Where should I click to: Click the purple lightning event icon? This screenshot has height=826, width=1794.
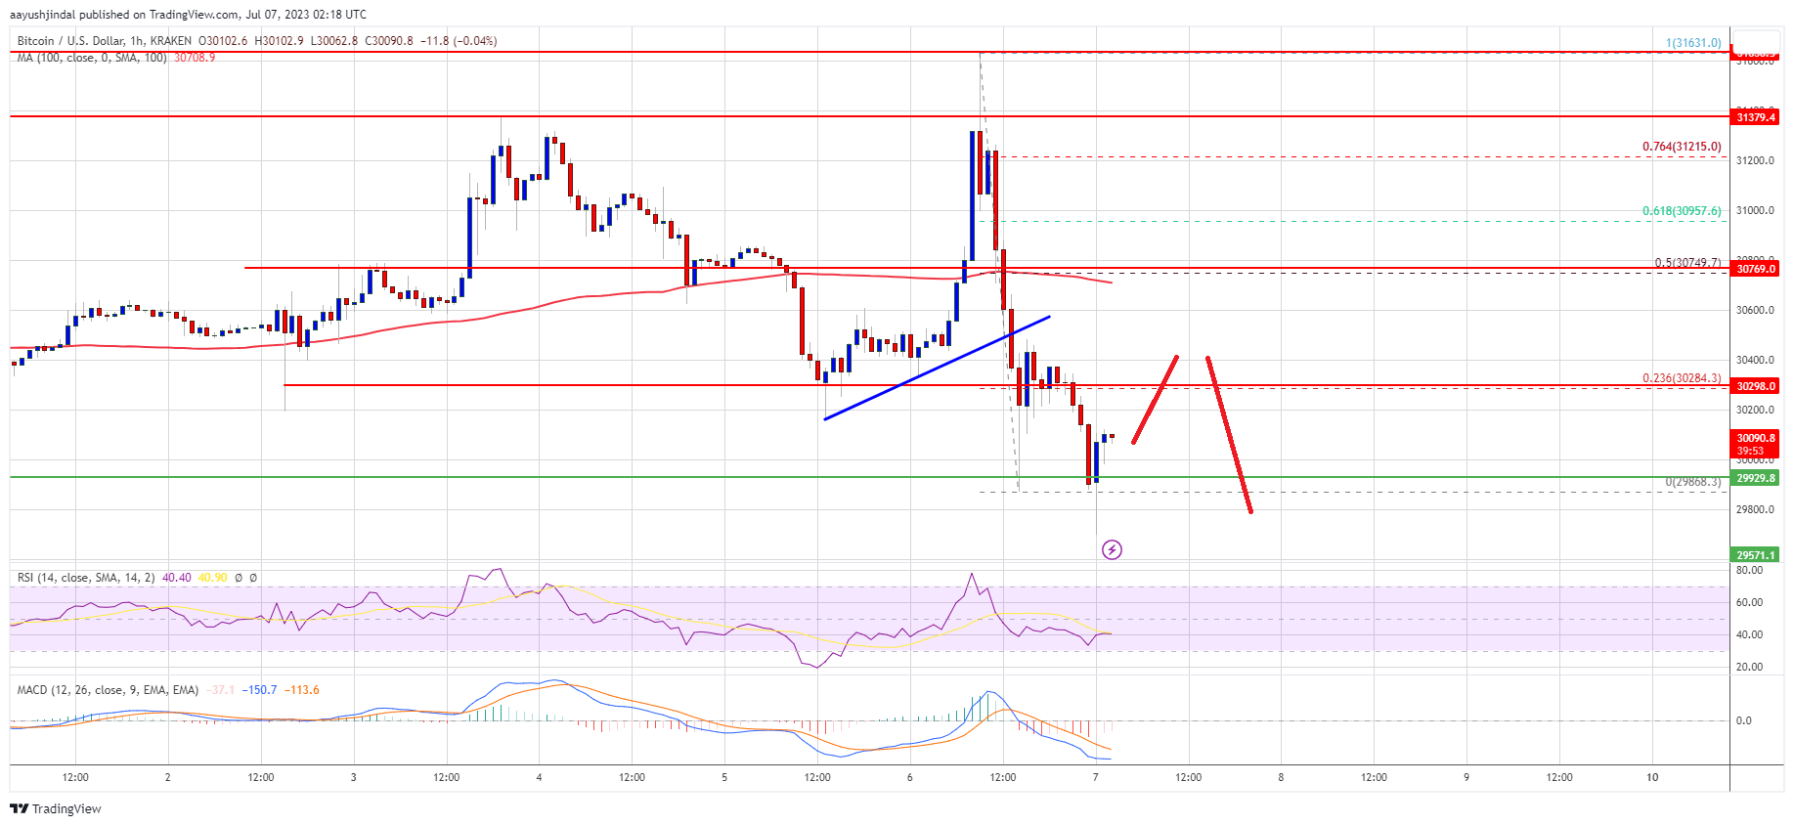[x=1112, y=549]
